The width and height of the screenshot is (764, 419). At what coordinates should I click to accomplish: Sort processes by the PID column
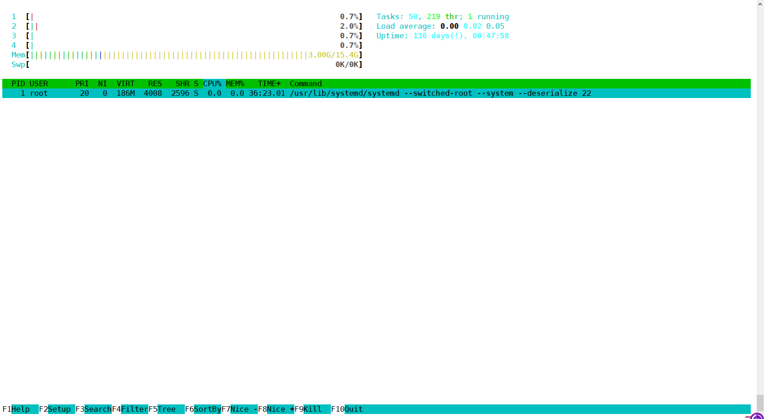pyautogui.click(x=18, y=83)
